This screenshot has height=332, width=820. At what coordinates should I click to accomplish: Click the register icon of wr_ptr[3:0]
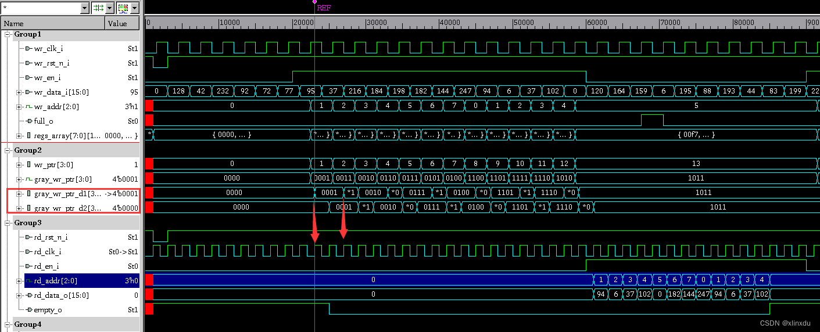coord(29,165)
